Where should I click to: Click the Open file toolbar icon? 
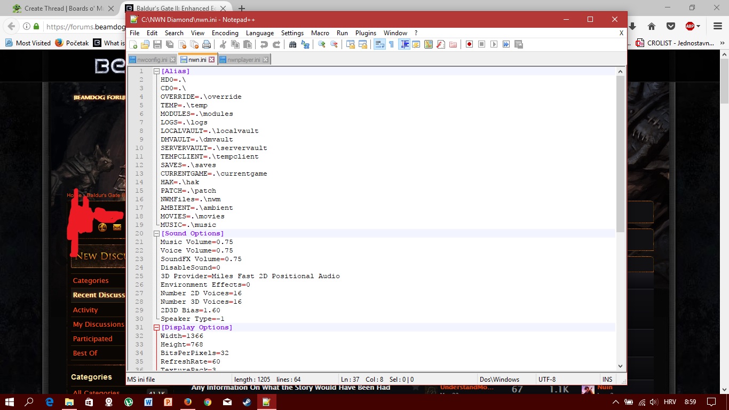pos(145,44)
